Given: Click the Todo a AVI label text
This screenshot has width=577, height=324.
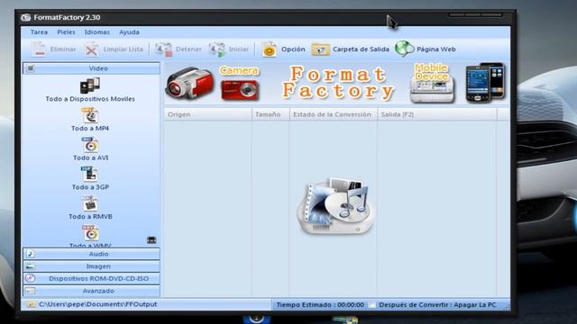Looking at the screenshot, I should click(x=90, y=158).
